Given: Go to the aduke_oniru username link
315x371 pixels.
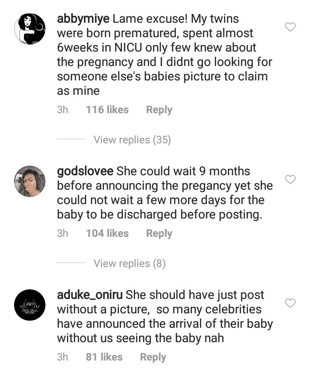Looking at the screenshot, I should [x=90, y=295].
